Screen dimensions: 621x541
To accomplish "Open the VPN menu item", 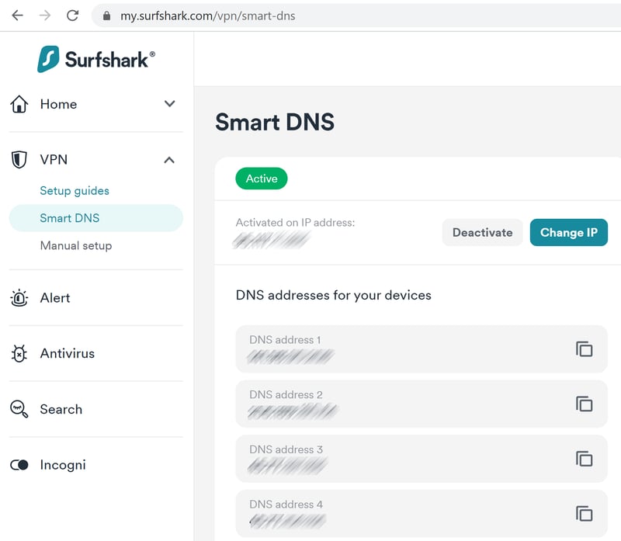I will coord(54,160).
